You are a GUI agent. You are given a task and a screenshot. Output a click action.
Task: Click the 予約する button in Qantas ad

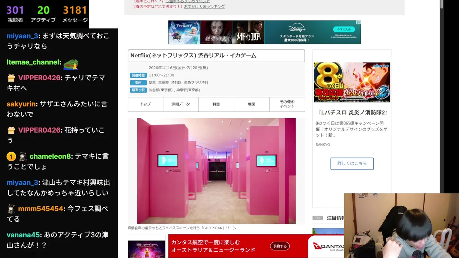(x=280, y=246)
